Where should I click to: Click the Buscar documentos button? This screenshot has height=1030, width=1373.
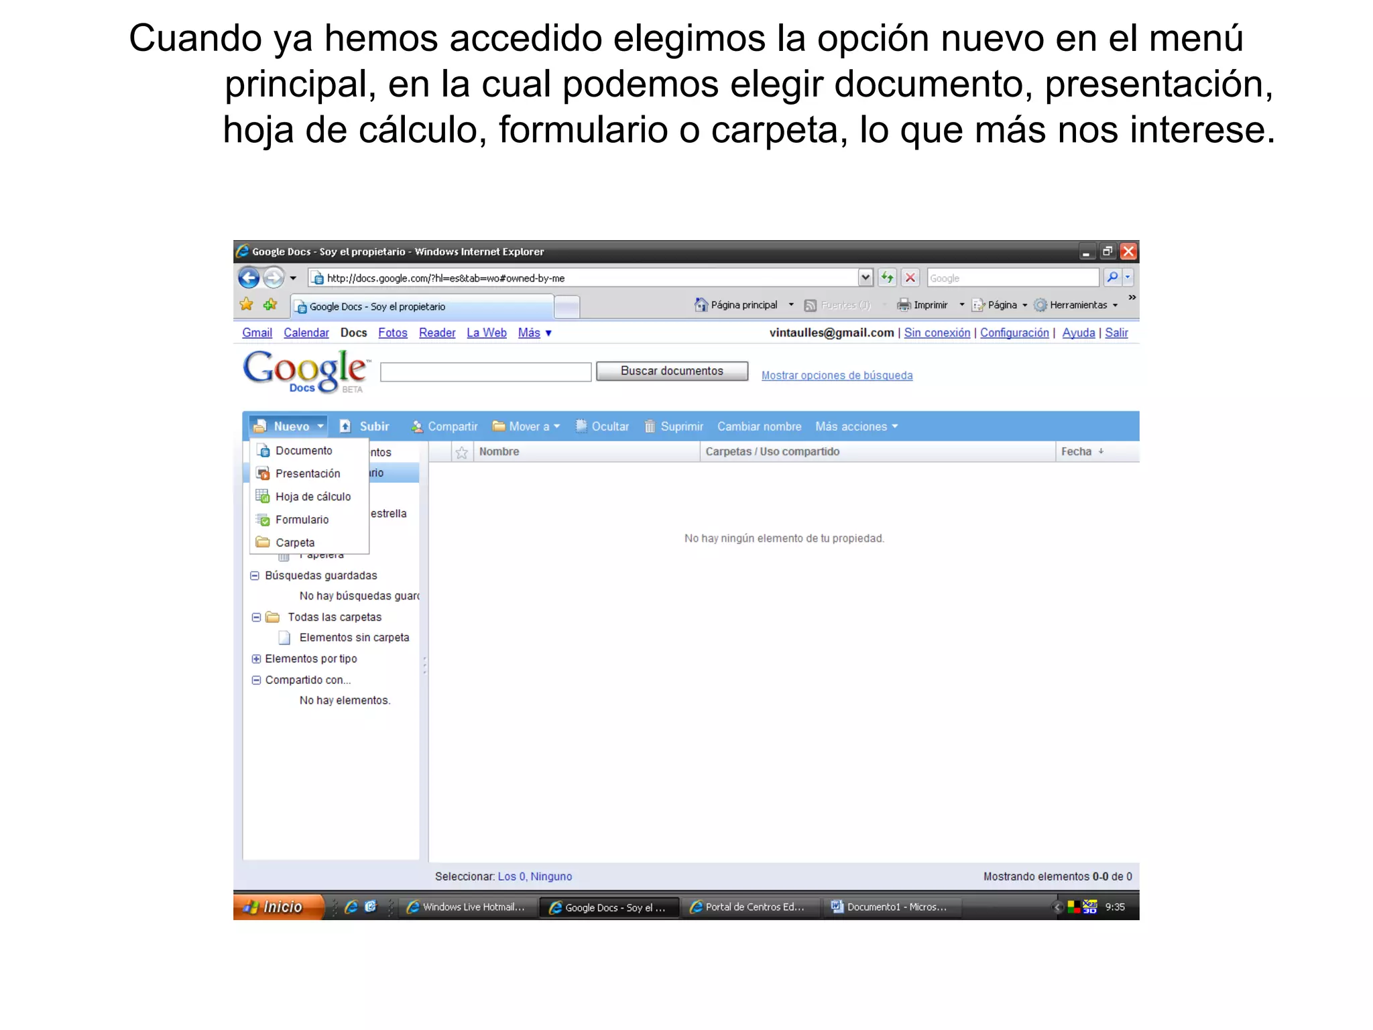672,371
